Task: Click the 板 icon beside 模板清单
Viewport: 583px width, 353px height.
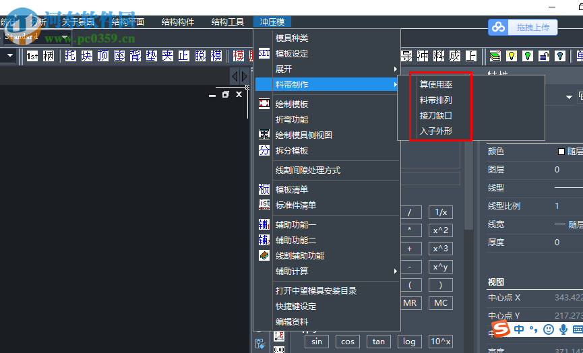Action: 264,189
